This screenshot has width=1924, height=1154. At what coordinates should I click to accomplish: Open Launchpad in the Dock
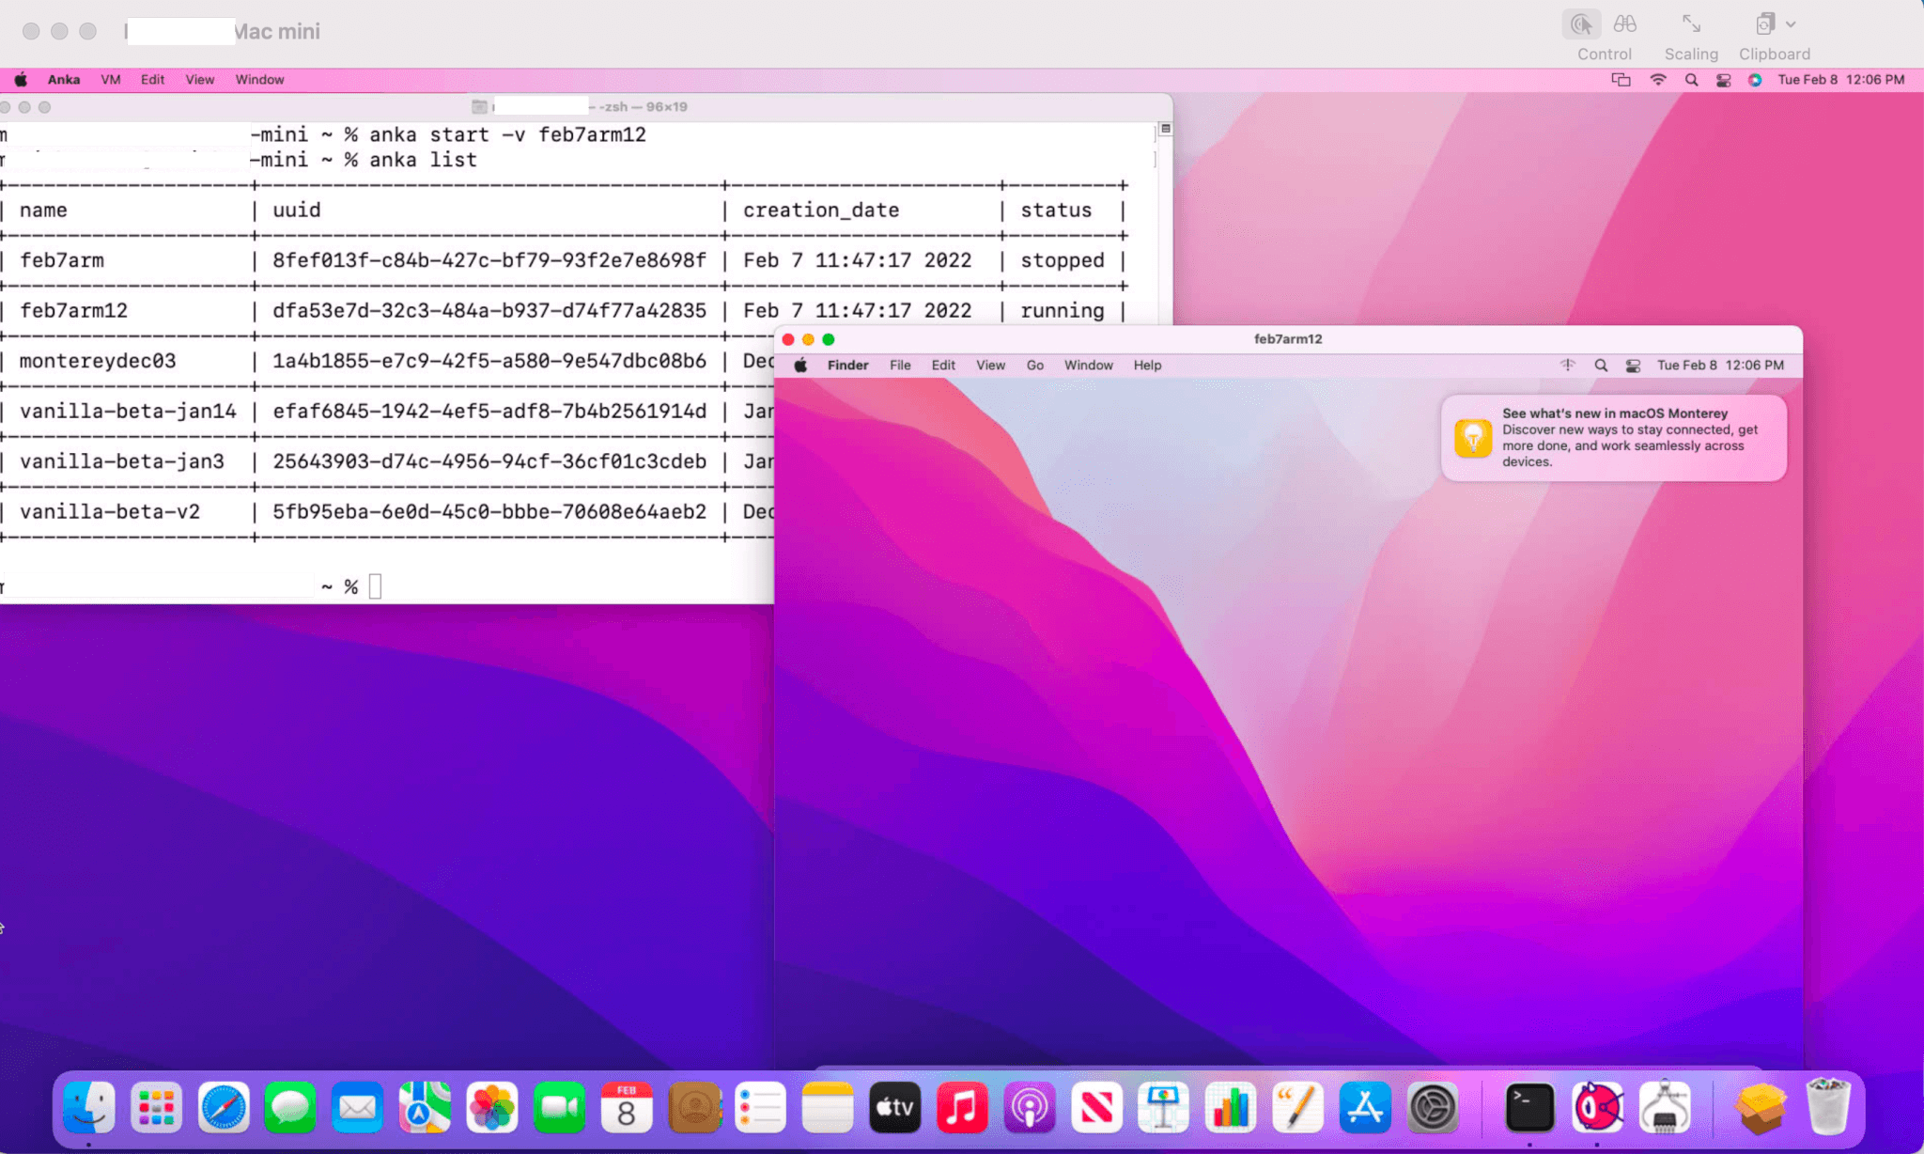[156, 1107]
